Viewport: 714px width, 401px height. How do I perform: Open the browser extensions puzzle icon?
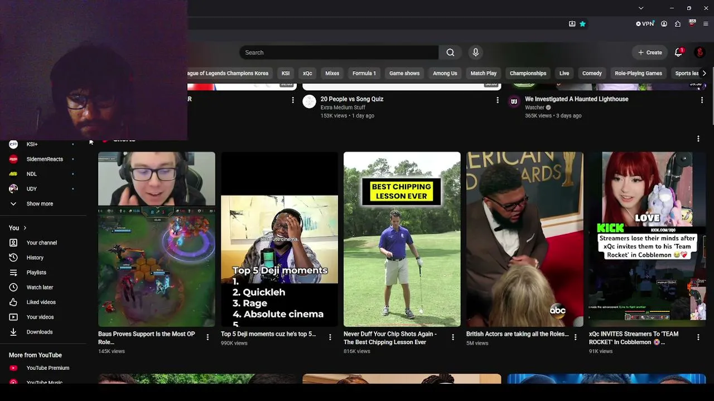click(678, 24)
